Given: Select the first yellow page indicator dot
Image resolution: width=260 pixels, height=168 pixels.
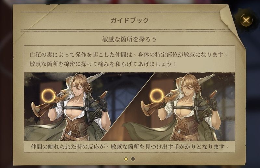Looking at the screenshot, I should (126, 159).
